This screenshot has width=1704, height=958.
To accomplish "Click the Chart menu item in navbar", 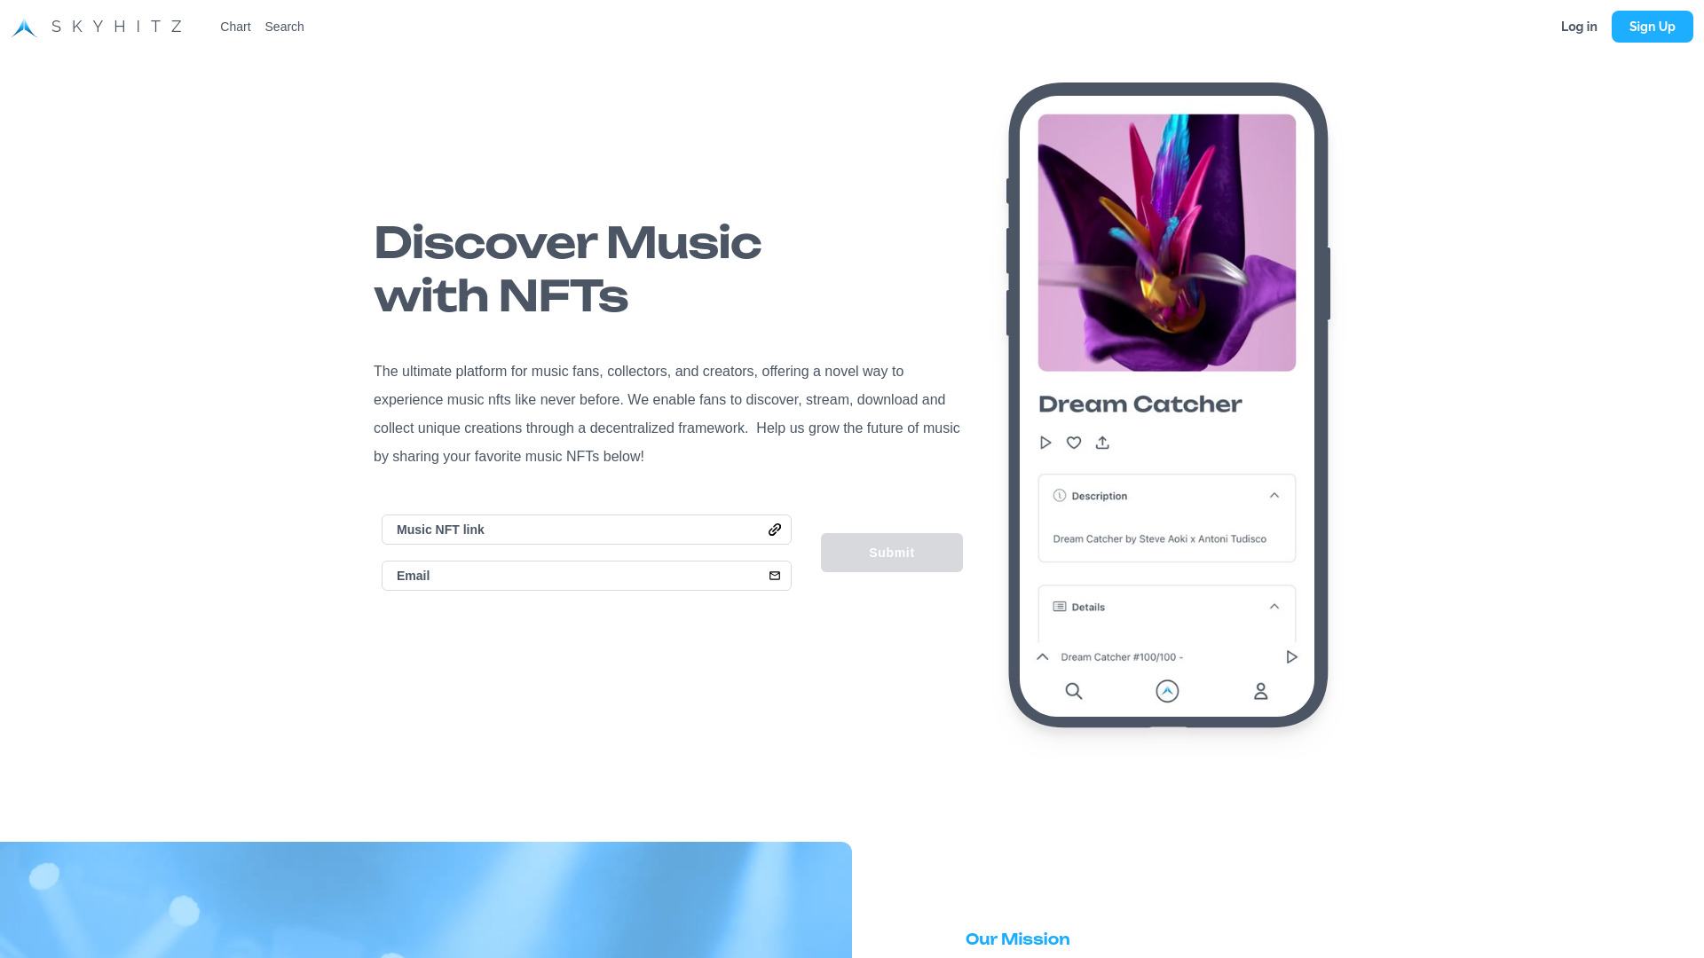I will click(x=235, y=27).
